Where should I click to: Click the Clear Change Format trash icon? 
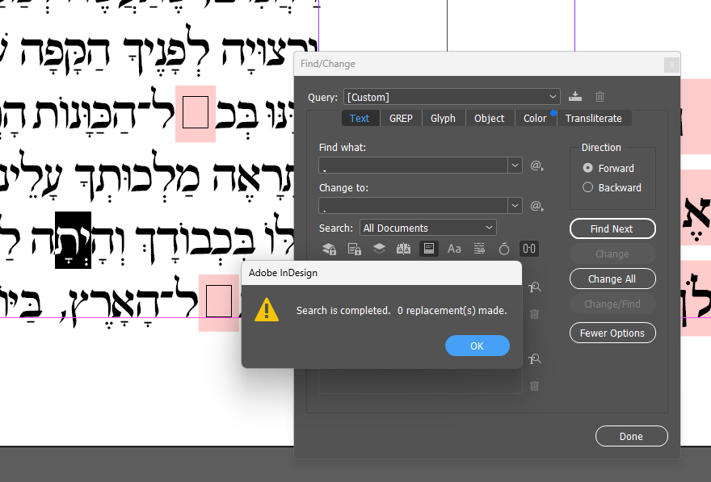point(535,386)
